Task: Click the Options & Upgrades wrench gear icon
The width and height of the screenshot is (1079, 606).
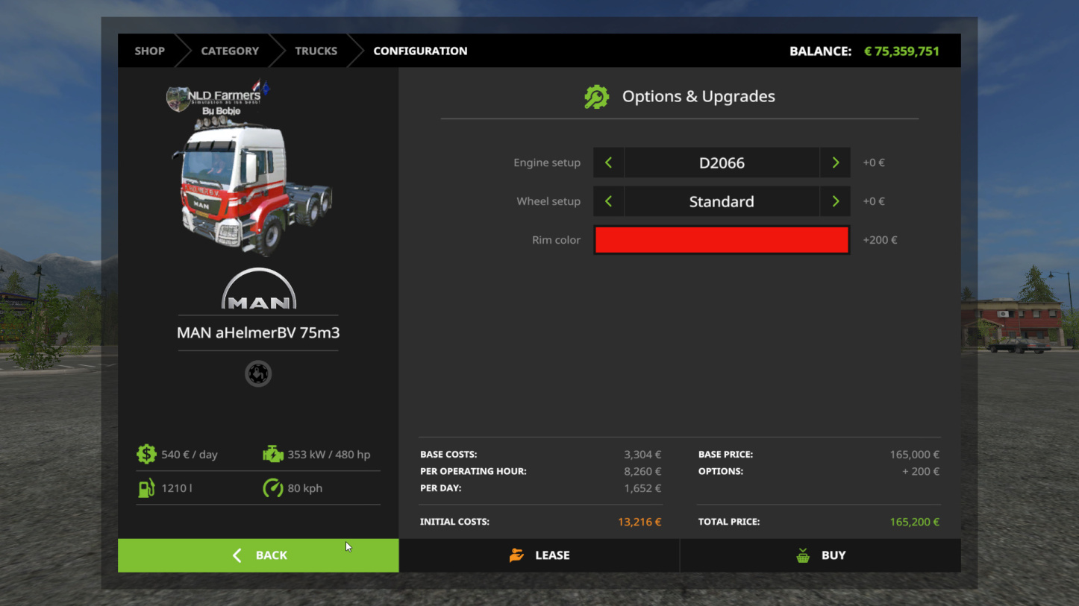Action: click(x=596, y=97)
